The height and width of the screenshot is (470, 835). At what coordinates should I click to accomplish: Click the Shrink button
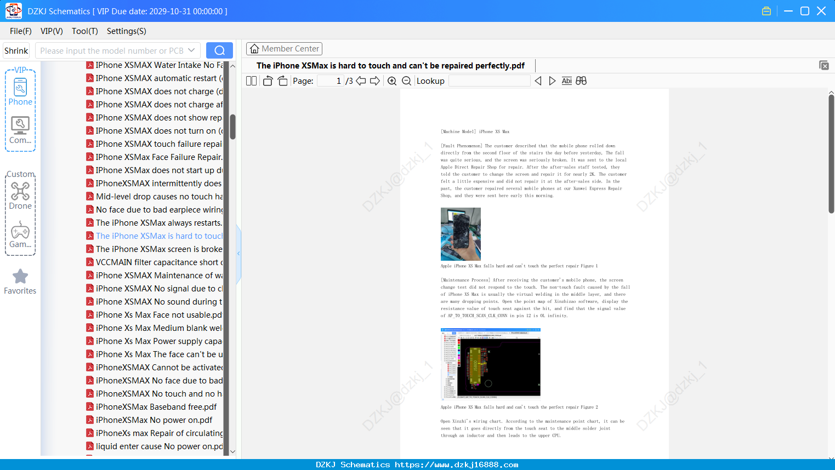click(16, 50)
